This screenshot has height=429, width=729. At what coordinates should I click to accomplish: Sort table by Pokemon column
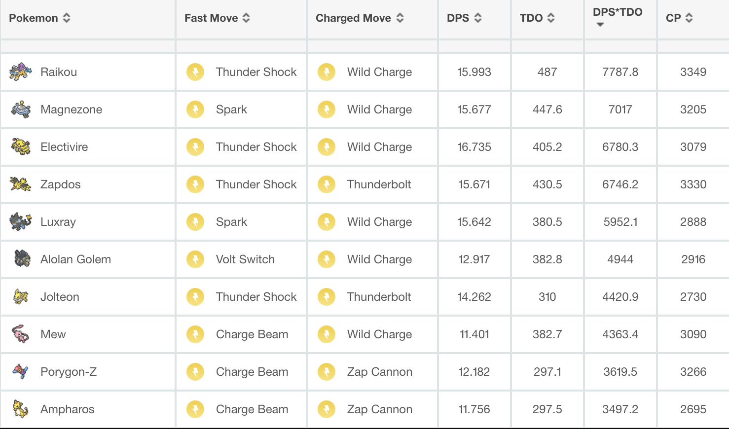pos(67,18)
